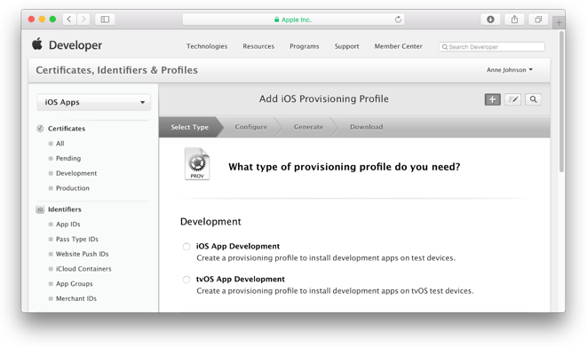Click the Certificates sidebar heading
This screenshot has height=347, width=587.
67,129
